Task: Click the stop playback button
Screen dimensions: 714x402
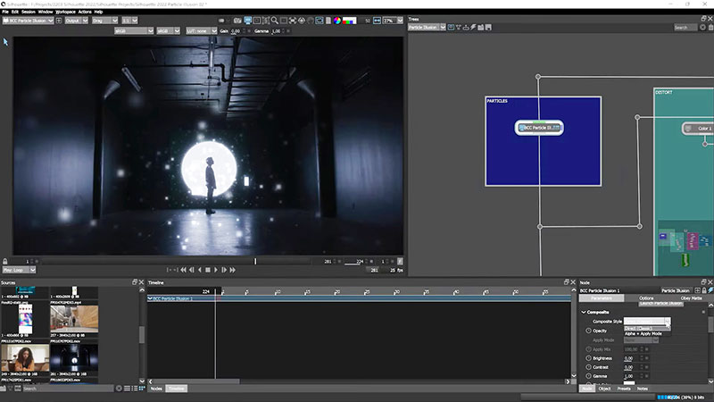Action: 208,269
